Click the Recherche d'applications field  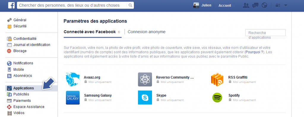(265, 33)
